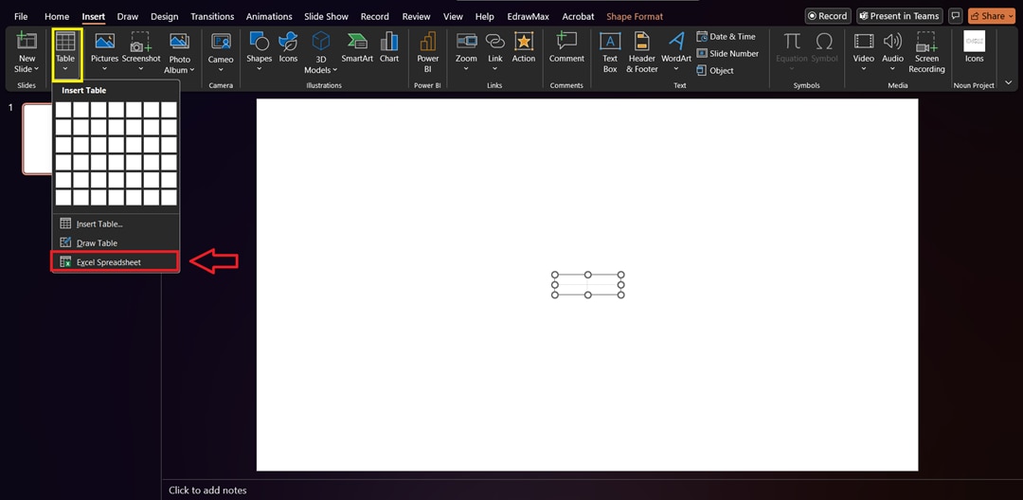The width and height of the screenshot is (1023, 500).
Task: Expand the New Slide dropdown arrow
Action: click(37, 69)
